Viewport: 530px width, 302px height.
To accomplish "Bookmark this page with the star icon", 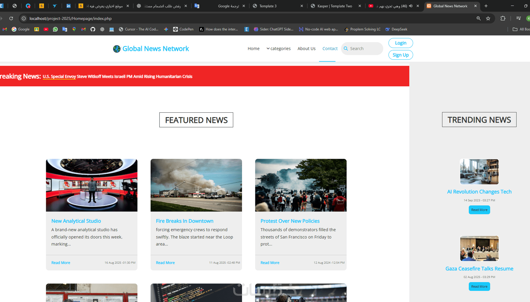I will pyautogui.click(x=488, y=18).
